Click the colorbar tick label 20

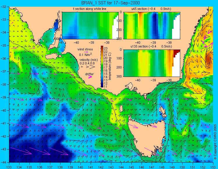pyautogui.click(x=106, y=58)
